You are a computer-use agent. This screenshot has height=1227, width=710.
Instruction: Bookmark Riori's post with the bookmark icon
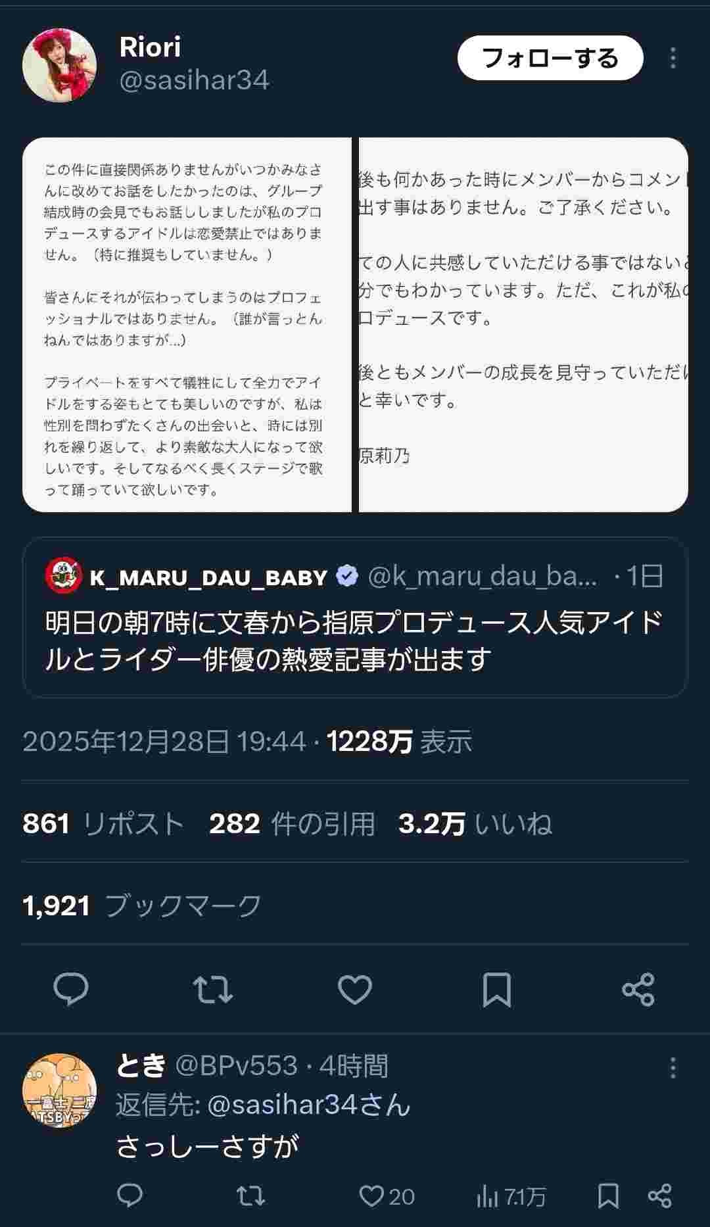click(x=497, y=989)
